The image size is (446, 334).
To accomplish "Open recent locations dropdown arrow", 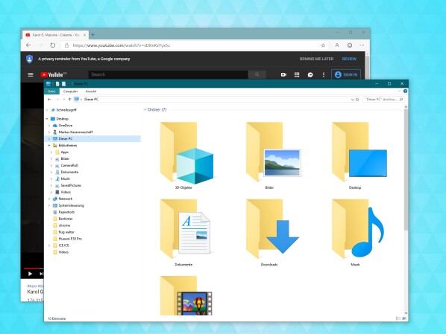I will 64,100.
